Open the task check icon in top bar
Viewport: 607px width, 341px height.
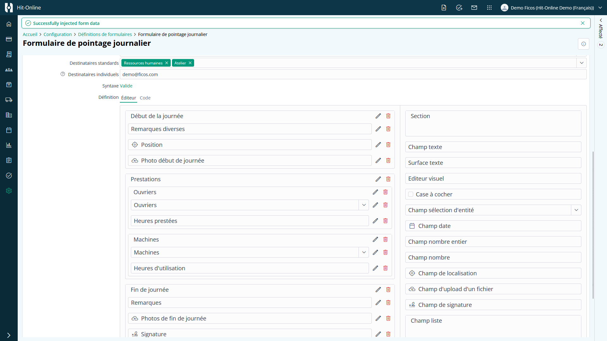pyautogui.click(x=459, y=8)
